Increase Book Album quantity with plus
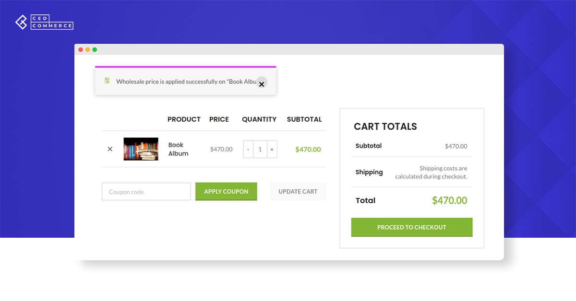 (272, 149)
